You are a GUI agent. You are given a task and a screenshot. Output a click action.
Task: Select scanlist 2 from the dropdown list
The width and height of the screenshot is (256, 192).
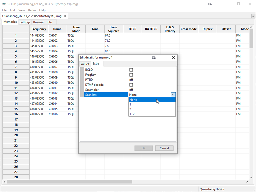(152, 109)
